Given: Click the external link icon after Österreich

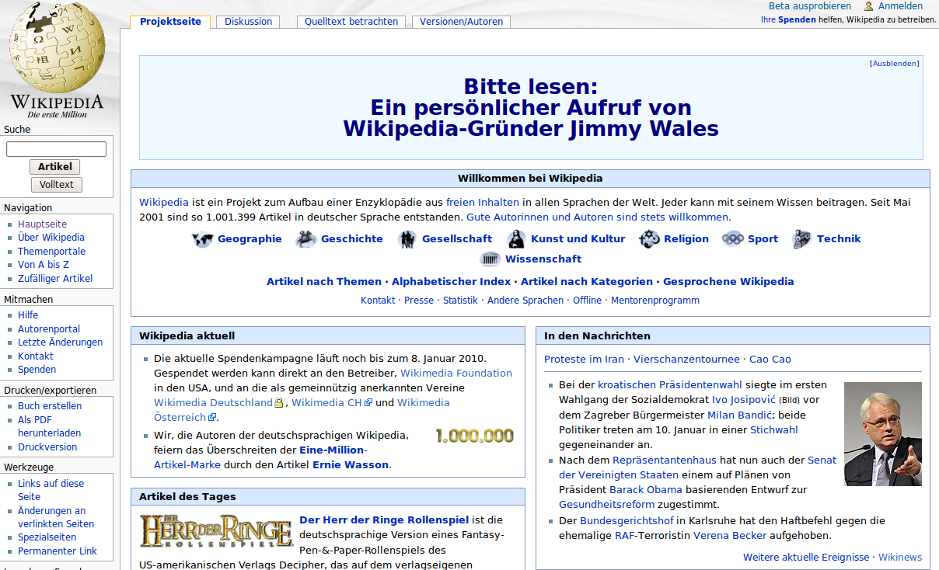Looking at the screenshot, I should coord(212,418).
